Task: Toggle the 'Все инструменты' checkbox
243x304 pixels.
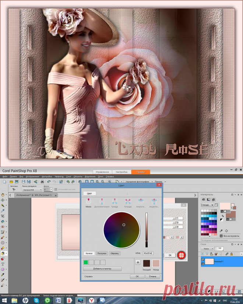Action: (x=221, y=236)
